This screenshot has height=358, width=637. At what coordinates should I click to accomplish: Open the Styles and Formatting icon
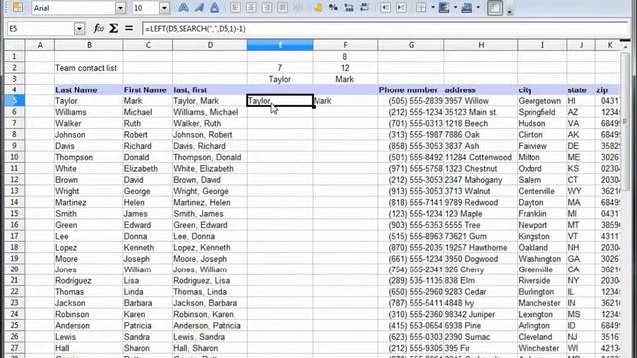[18, 7]
